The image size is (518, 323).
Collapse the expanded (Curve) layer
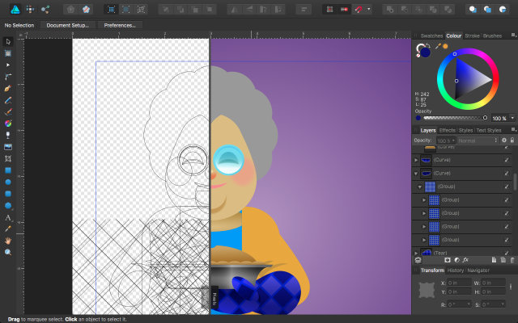tap(416, 174)
